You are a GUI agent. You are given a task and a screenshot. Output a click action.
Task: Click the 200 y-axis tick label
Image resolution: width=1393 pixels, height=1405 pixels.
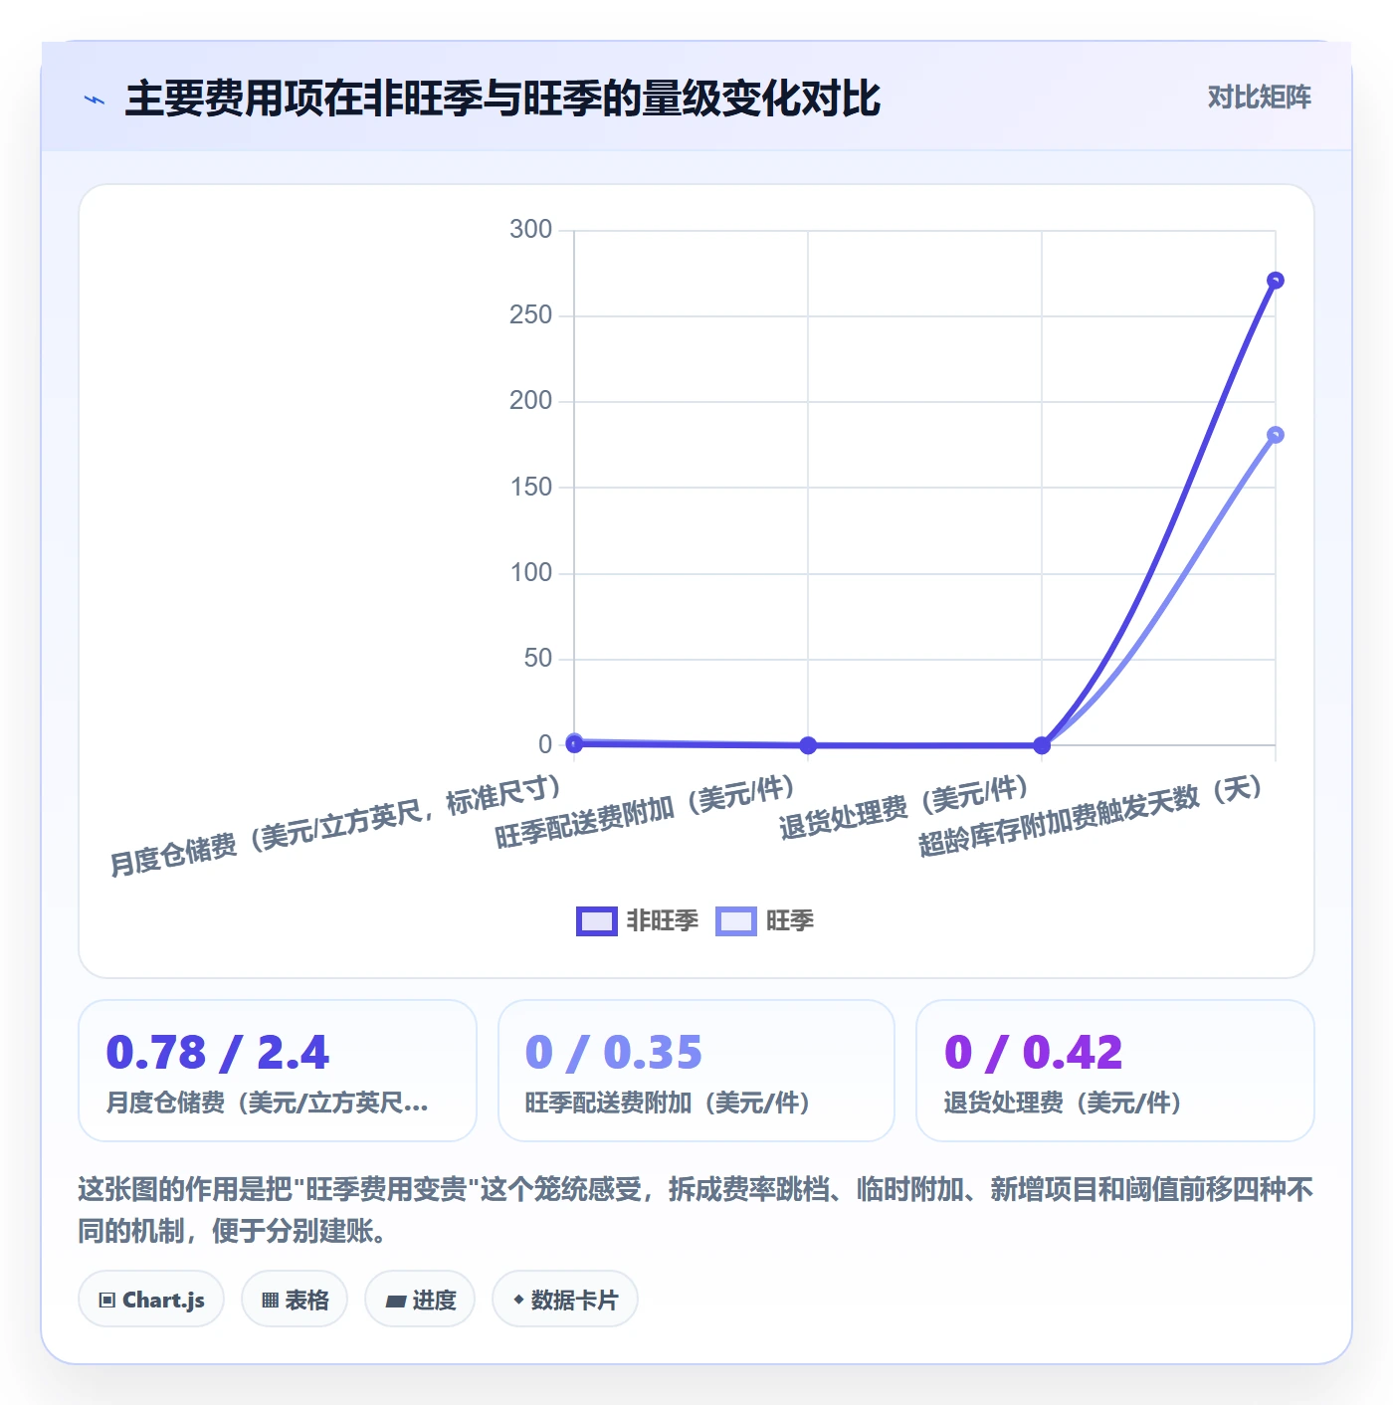[530, 401]
